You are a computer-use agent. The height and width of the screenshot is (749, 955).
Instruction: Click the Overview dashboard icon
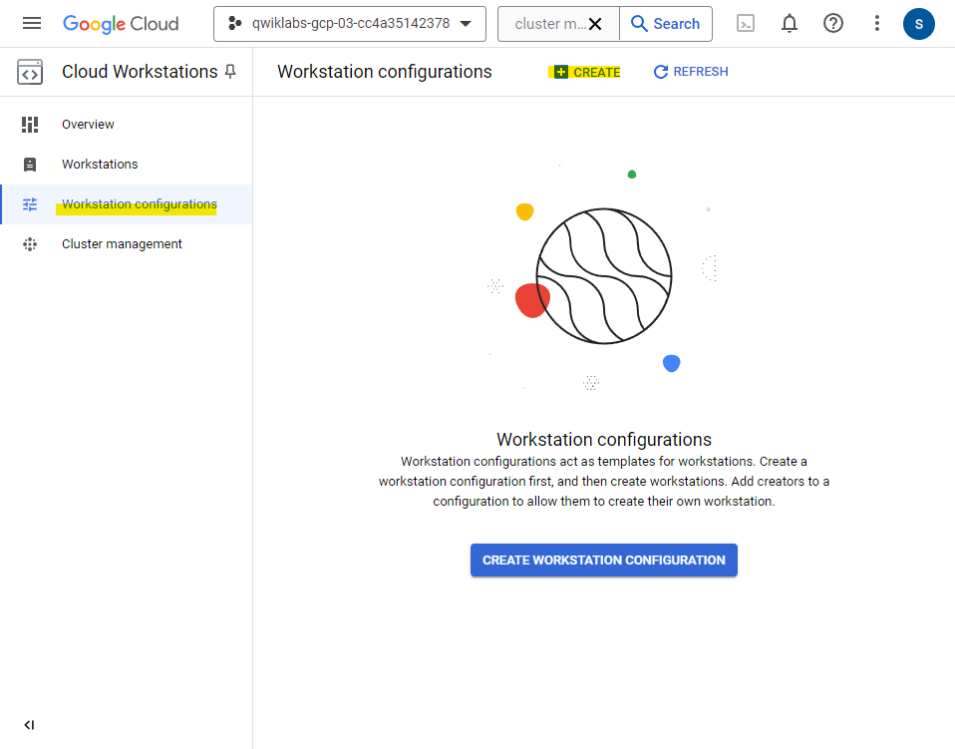coord(30,125)
